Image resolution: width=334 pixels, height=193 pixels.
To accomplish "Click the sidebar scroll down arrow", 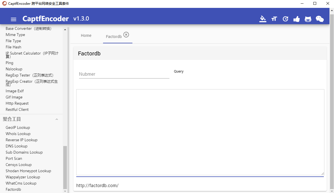I will pyautogui.click(x=65, y=191).
